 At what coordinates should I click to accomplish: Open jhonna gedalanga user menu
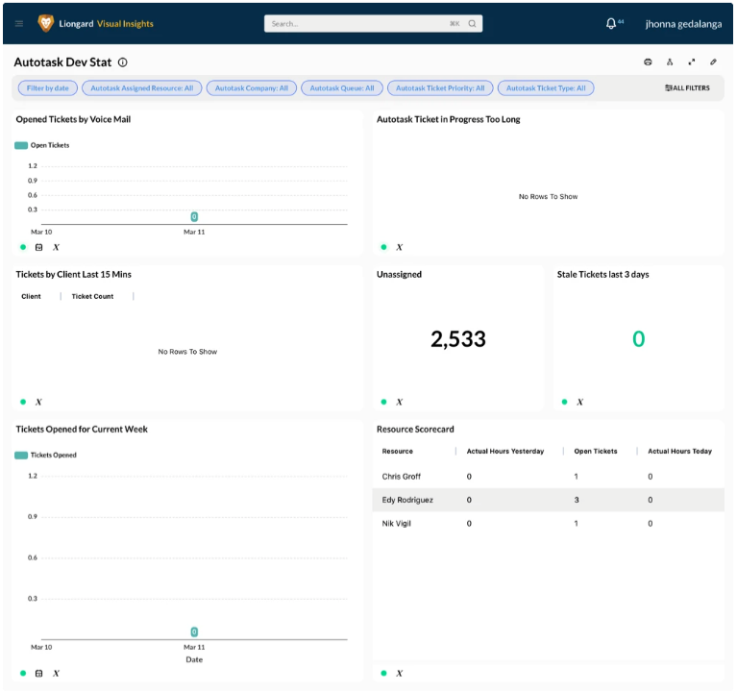(x=683, y=23)
